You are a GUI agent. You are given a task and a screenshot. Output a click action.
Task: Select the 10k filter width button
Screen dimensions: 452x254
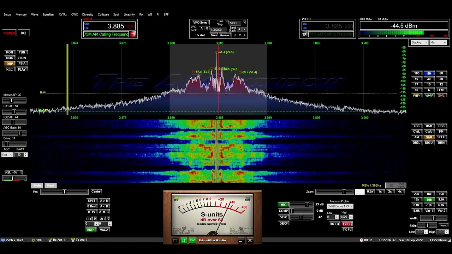coord(429,200)
